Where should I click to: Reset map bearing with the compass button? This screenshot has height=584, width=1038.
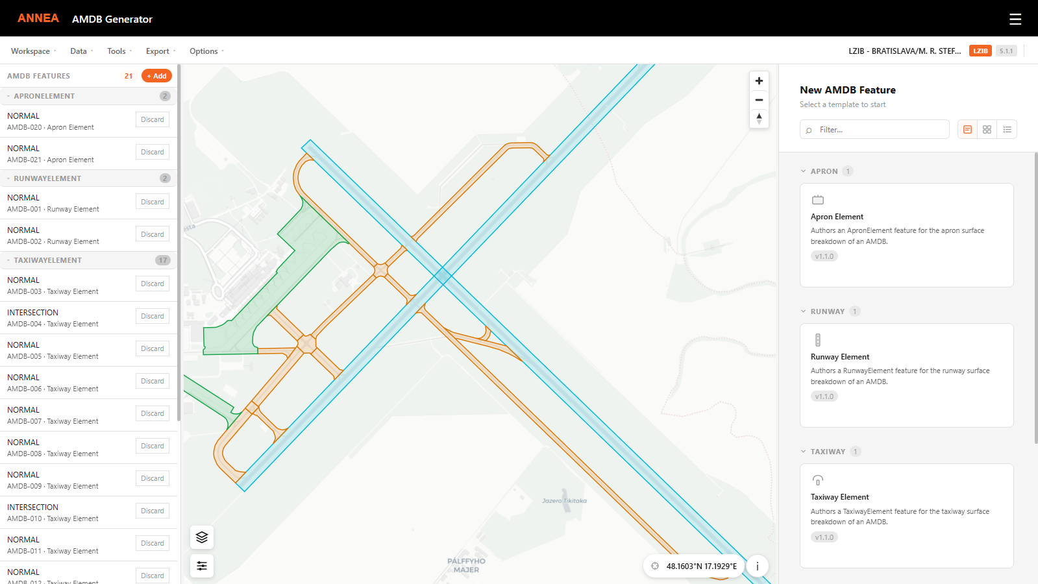click(759, 119)
